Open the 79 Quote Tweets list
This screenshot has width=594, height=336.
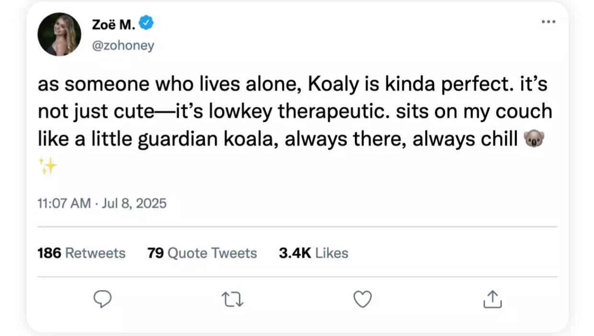coord(202,253)
